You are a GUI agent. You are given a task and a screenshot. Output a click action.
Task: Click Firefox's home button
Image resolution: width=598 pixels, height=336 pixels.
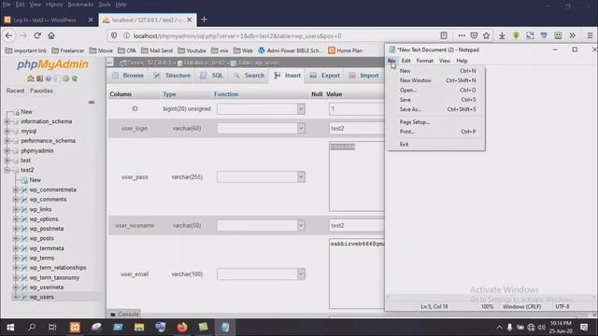tap(51, 35)
